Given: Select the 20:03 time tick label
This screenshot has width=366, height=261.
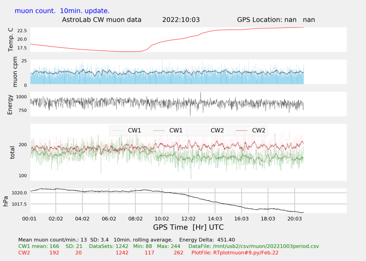Looking at the screenshot, I should pyautogui.click(x=295, y=218).
